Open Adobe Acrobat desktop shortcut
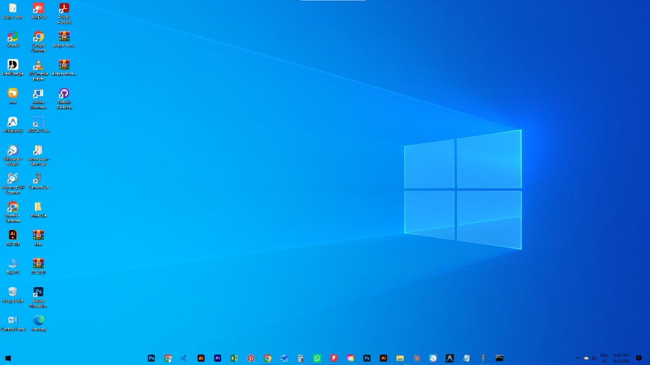The height and width of the screenshot is (365, 650). [x=64, y=14]
